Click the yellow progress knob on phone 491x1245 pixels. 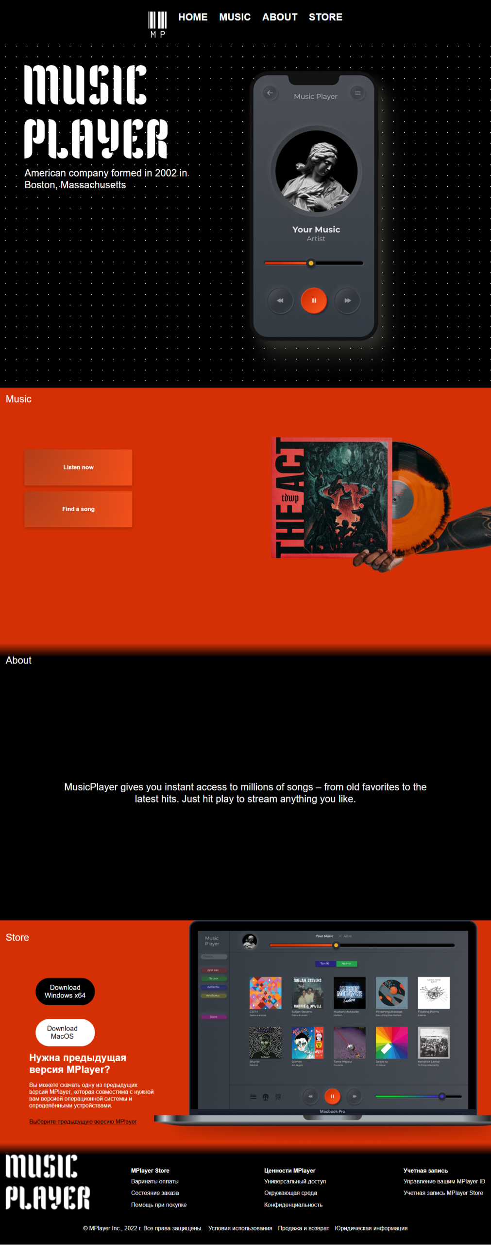tap(311, 263)
